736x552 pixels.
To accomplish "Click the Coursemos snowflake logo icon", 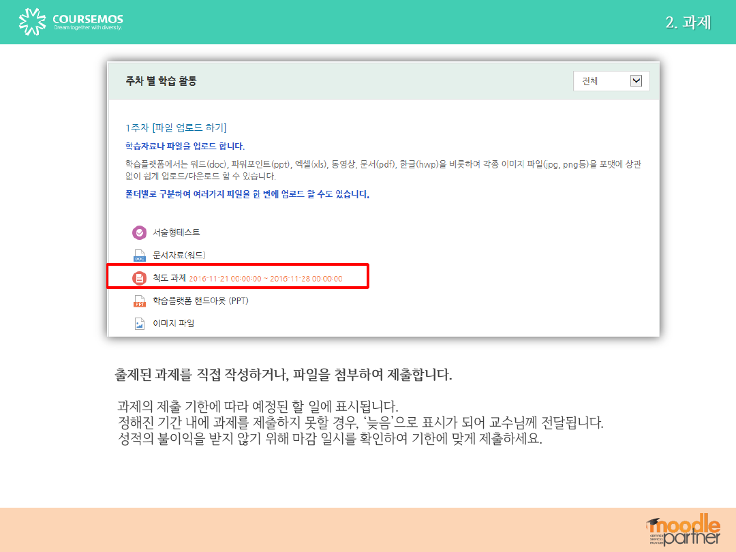I will [x=33, y=22].
